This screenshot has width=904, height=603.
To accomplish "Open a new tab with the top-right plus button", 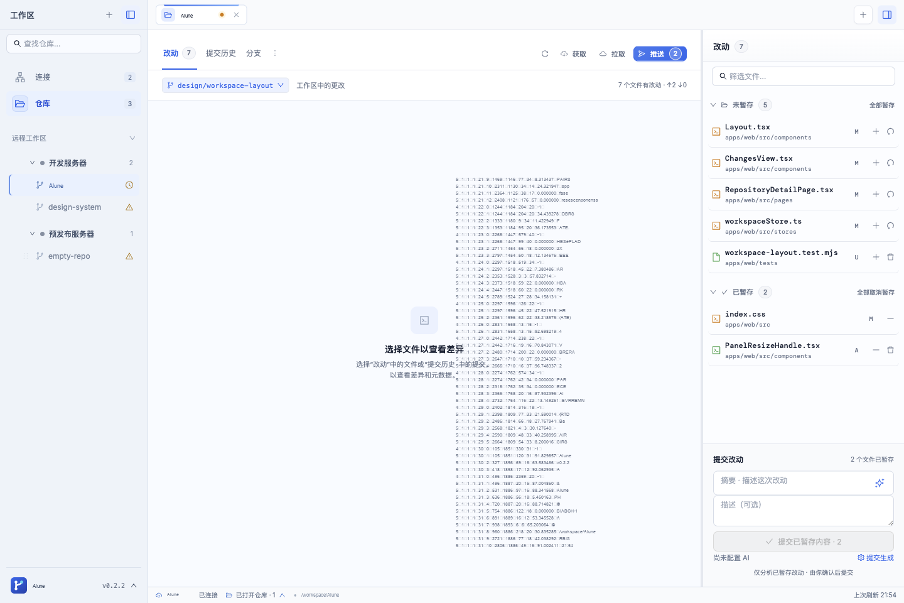I will pyautogui.click(x=863, y=15).
